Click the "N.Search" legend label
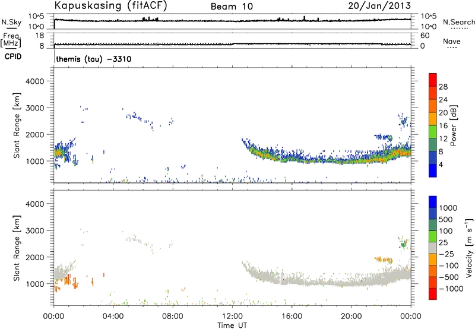This screenshot has height=329, width=475. click(459, 22)
